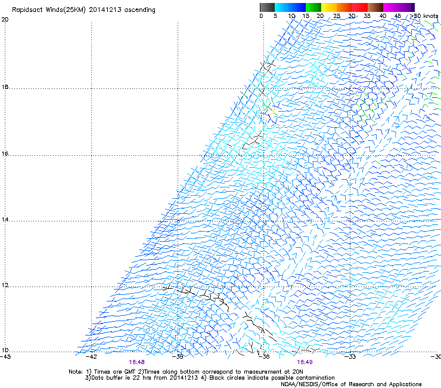The image size is (441, 388).
Task: Click the 'Rapidscat Winds(25KM) 20141213 ascending' title
Action: [x=83, y=10]
